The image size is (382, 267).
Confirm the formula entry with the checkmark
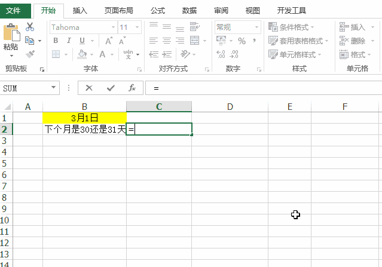[111, 88]
